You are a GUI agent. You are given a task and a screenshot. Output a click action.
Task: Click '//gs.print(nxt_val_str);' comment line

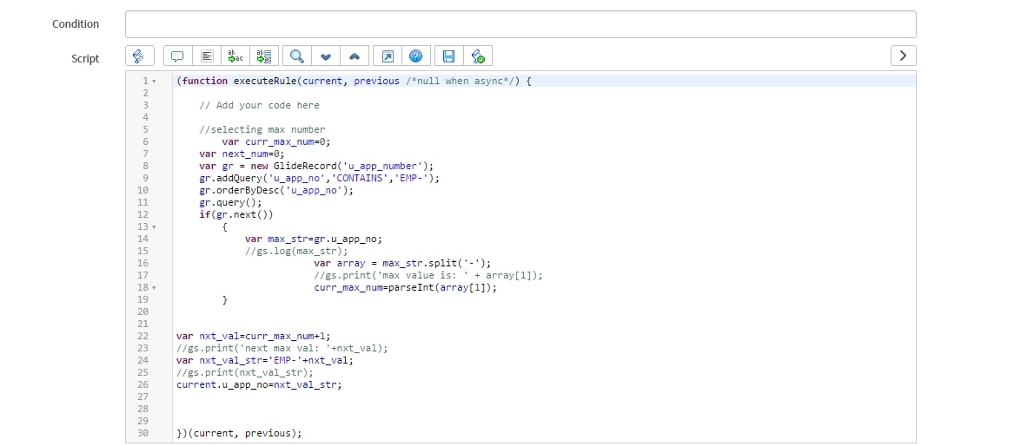pyautogui.click(x=245, y=372)
